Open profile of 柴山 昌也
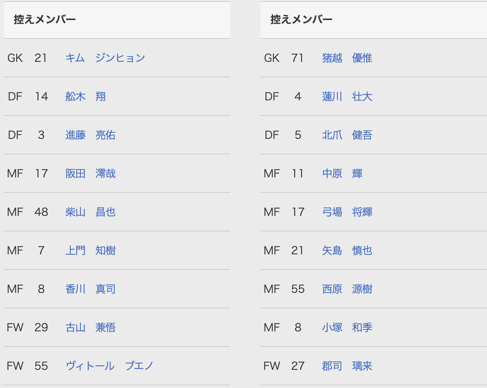 (90, 212)
